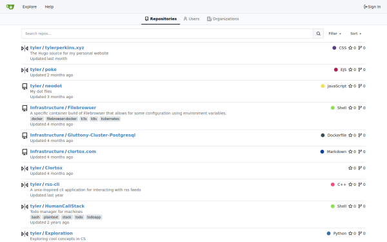The width and height of the screenshot is (387, 242).
Task: Click mirror icon beside tyler/rss-cli
Action: pyautogui.click(x=25, y=185)
